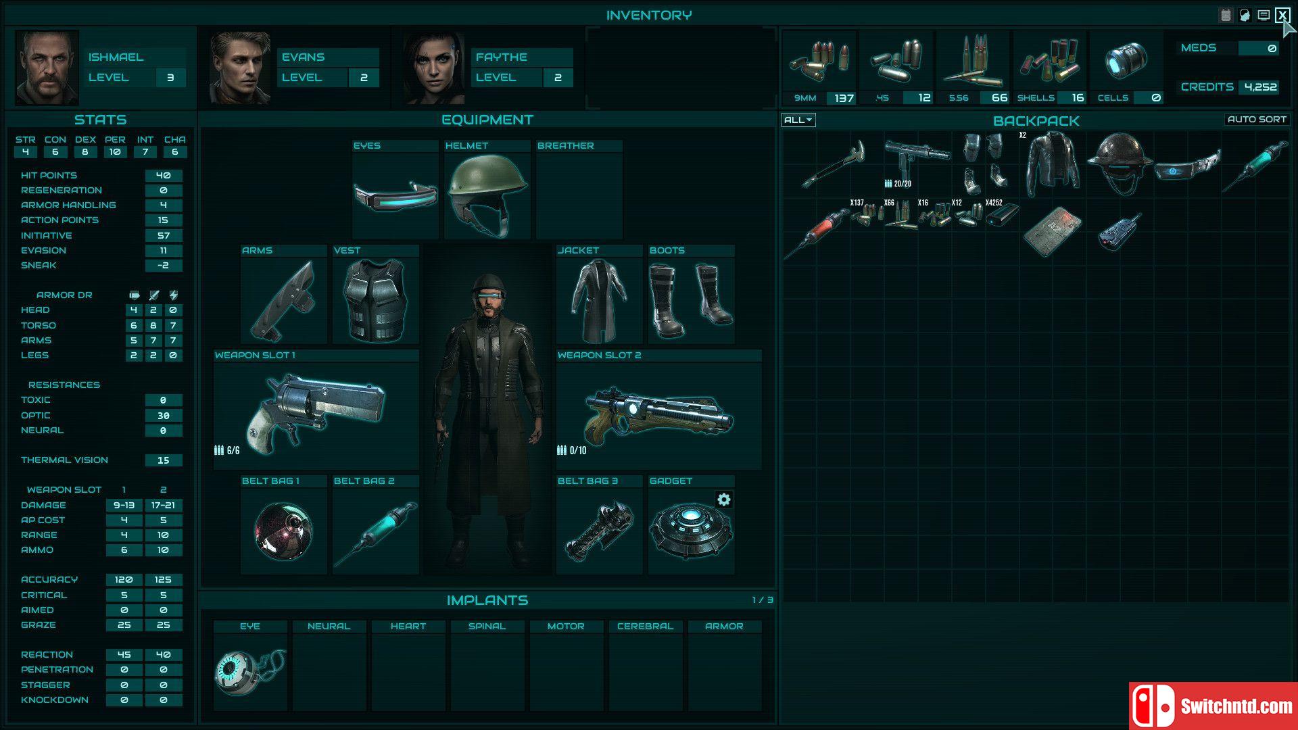Pick the X2 leg armor pieces in backpack

tap(985, 164)
